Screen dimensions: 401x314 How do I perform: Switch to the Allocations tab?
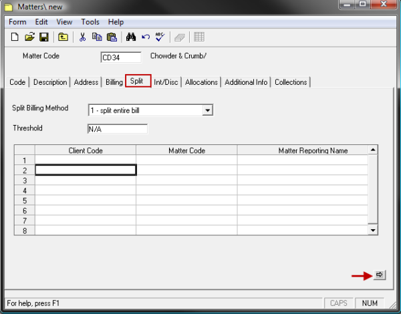pos(201,82)
